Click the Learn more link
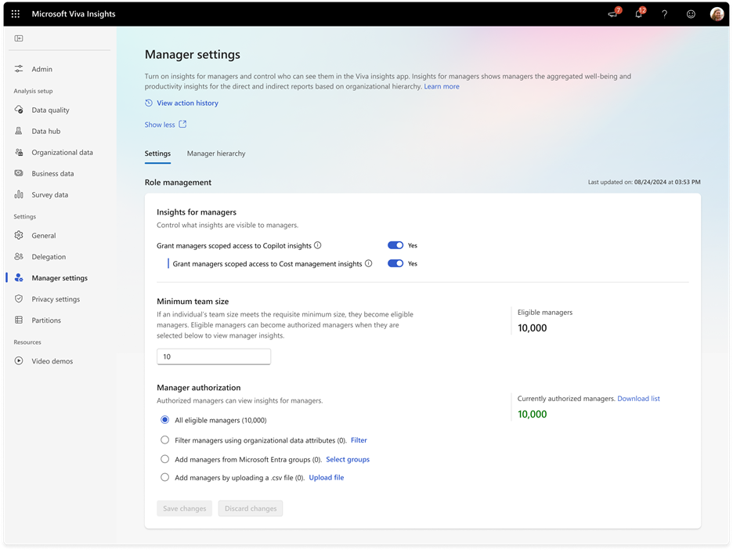Screen dimensions: 733x550 (x=442, y=86)
